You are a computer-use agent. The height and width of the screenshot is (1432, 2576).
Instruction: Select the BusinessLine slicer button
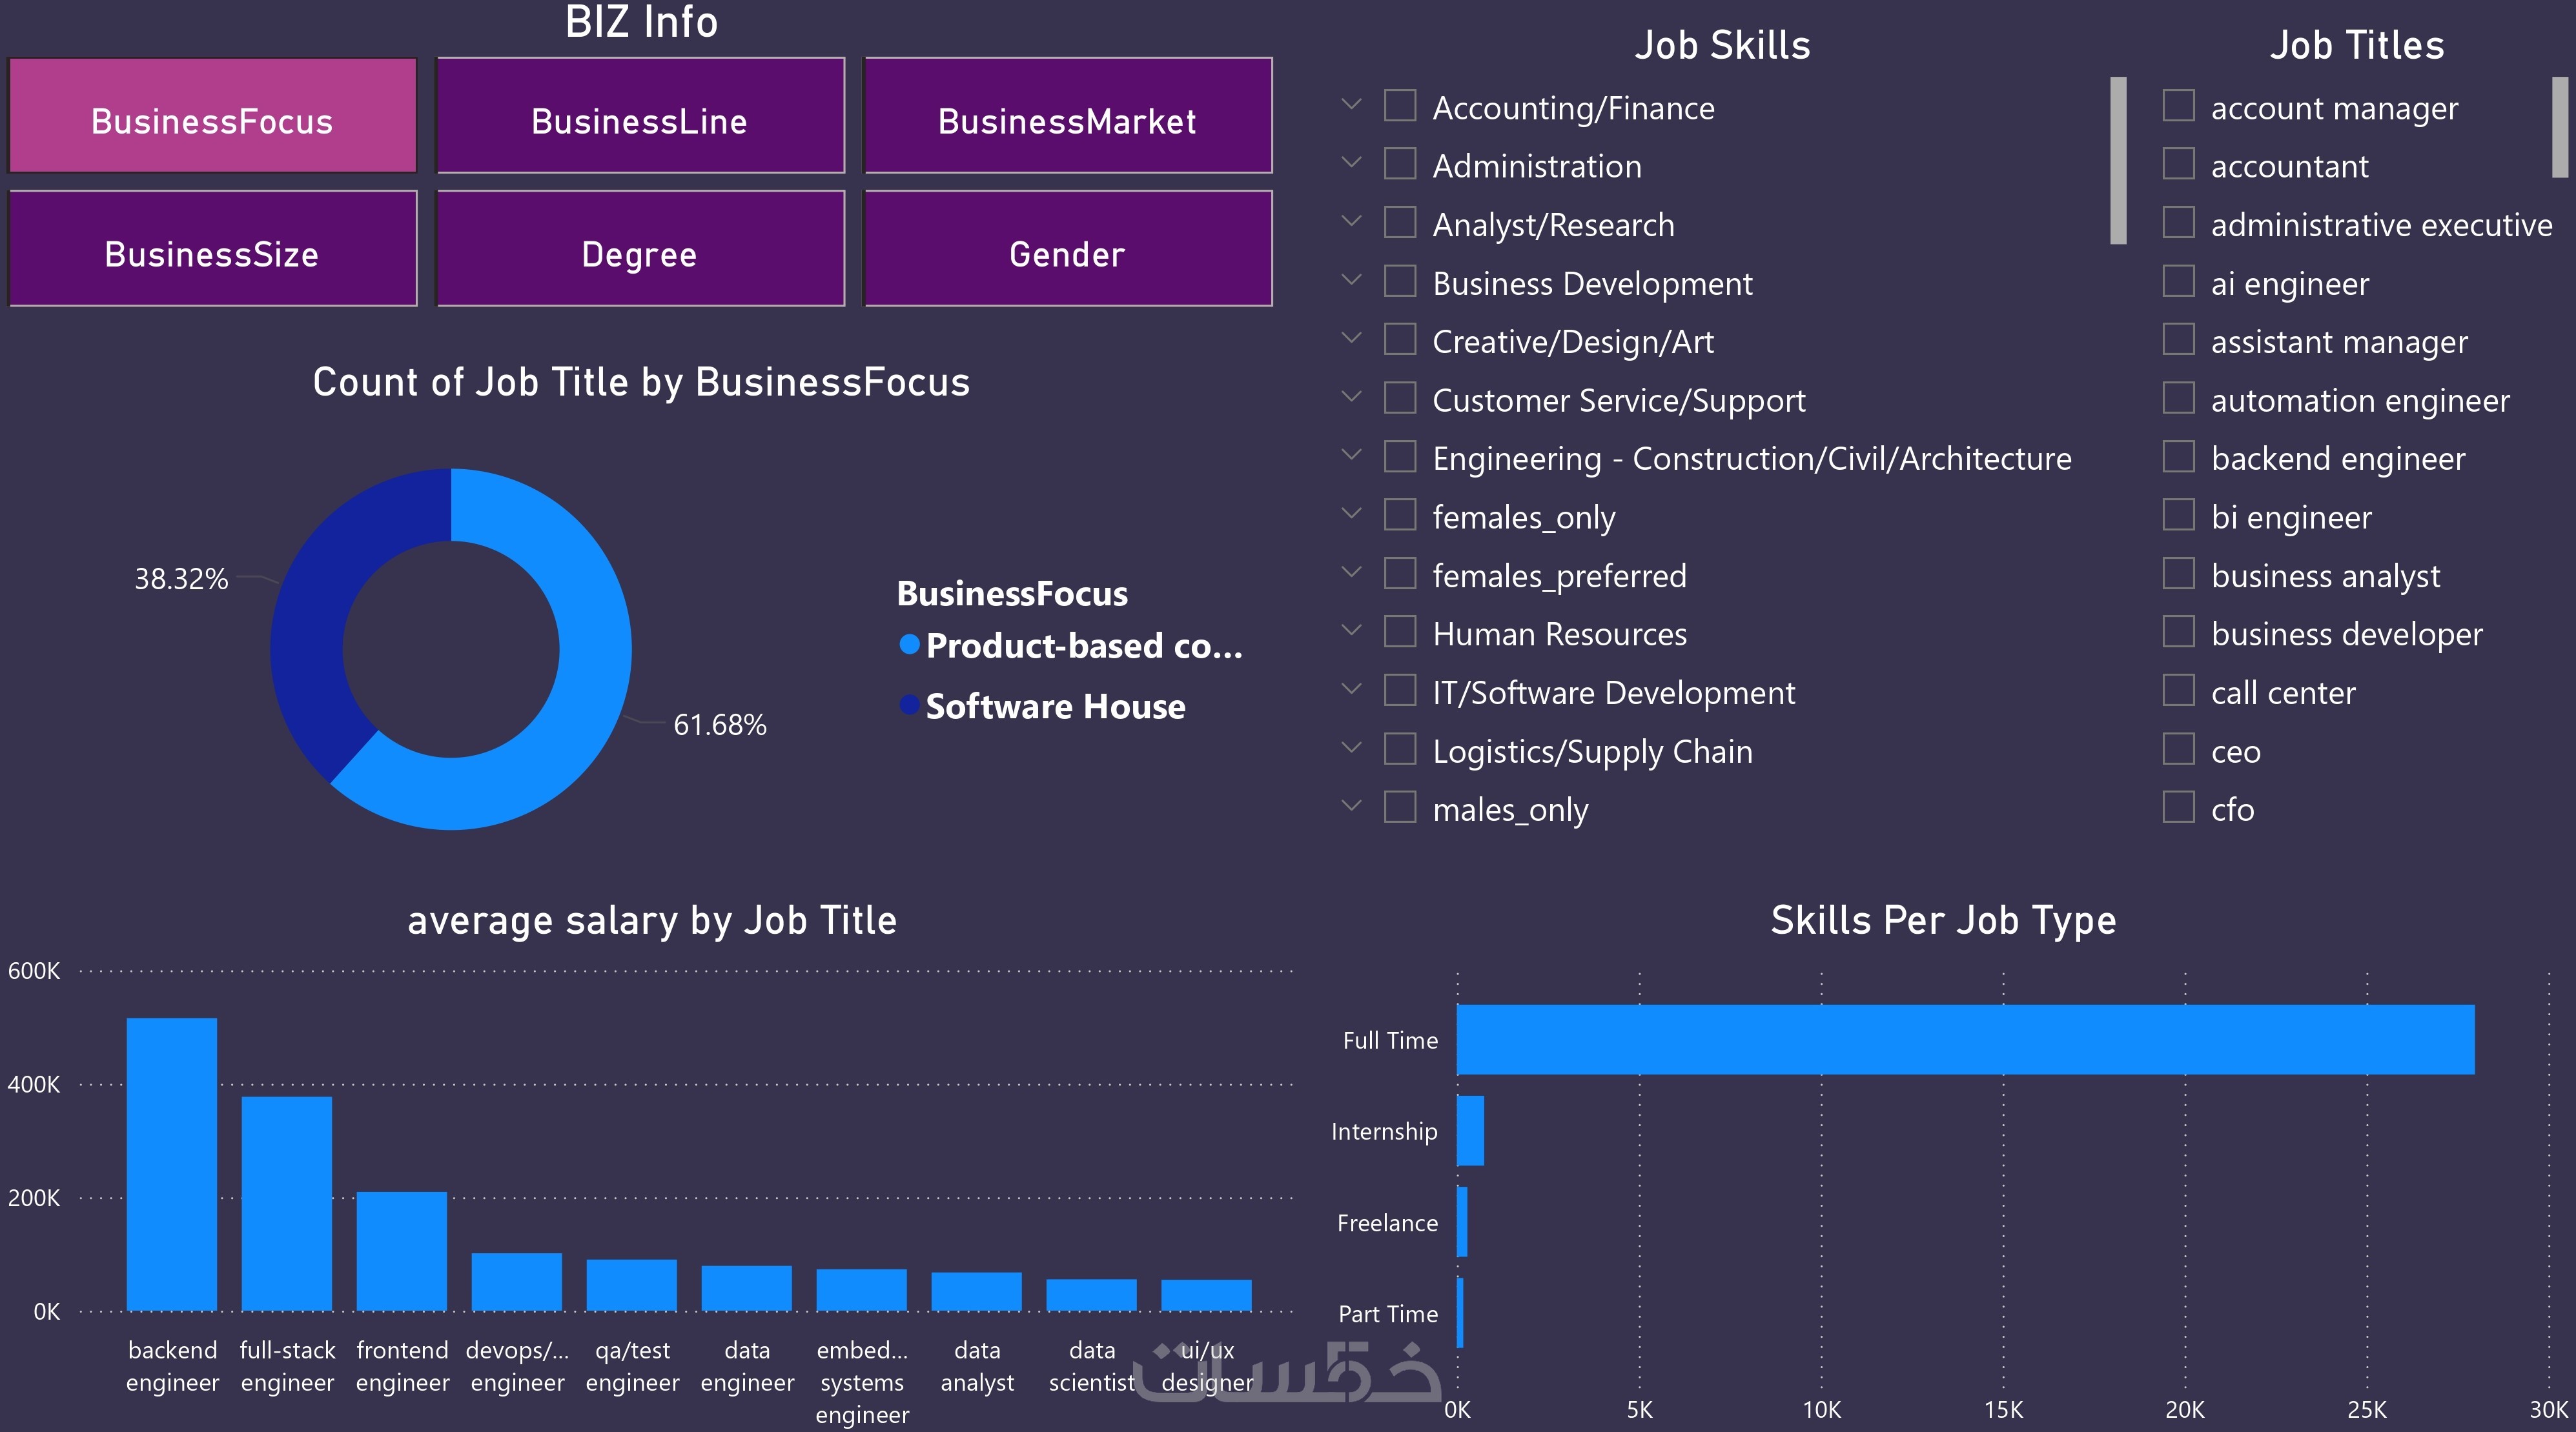639,120
